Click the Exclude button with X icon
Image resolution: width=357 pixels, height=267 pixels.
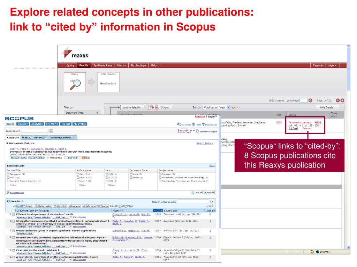(209, 193)
